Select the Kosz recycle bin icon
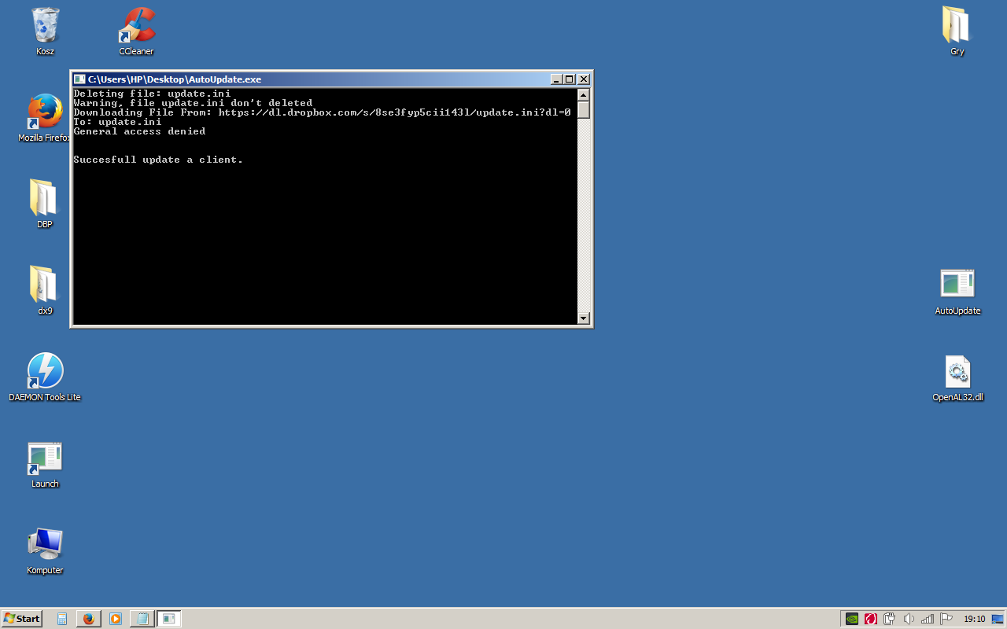 (x=45, y=27)
